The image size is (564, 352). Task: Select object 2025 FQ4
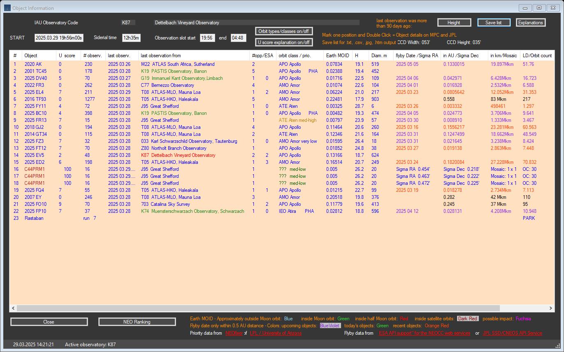[x=34, y=190]
